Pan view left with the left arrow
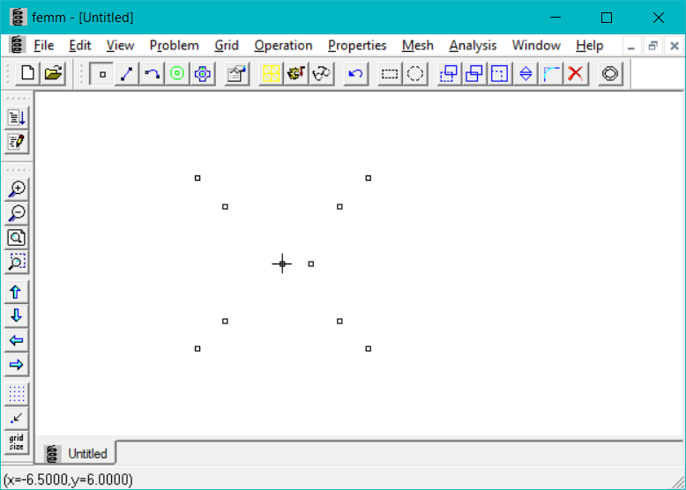Viewport: 686px width, 490px height. 17,340
